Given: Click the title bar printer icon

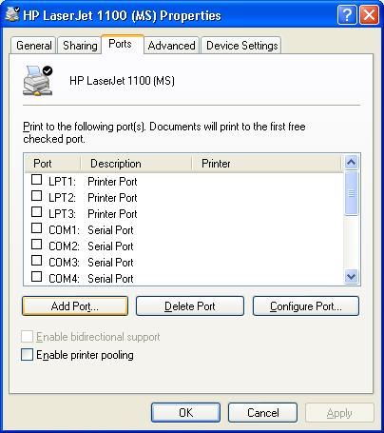Looking at the screenshot, I should coord(12,14).
